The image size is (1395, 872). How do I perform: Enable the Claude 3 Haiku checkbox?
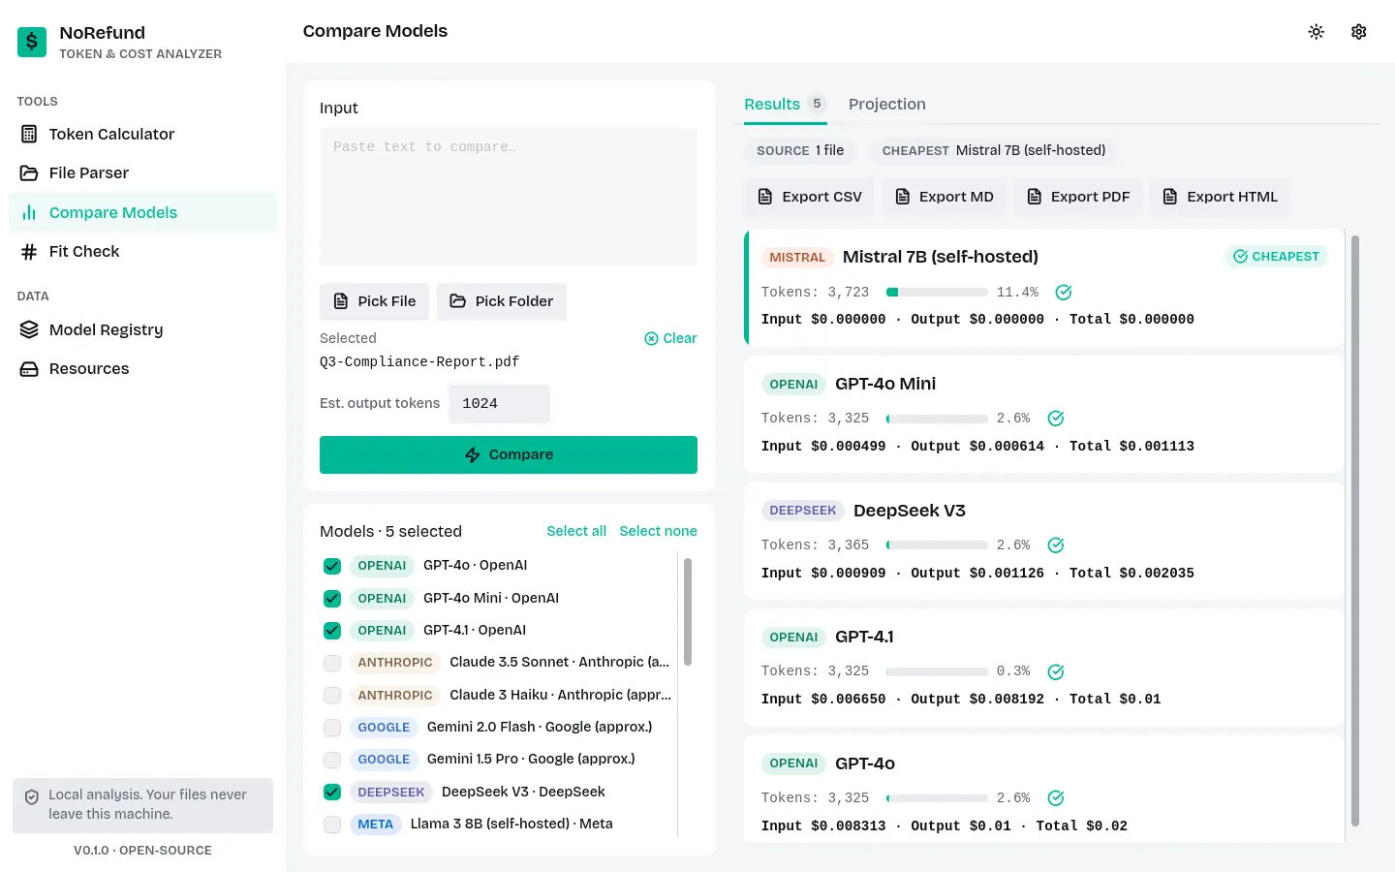(x=332, y=696)
